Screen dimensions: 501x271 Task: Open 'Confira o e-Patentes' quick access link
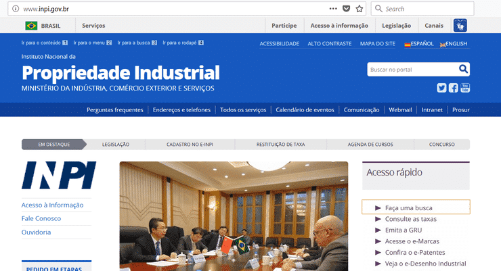point(415,253)
